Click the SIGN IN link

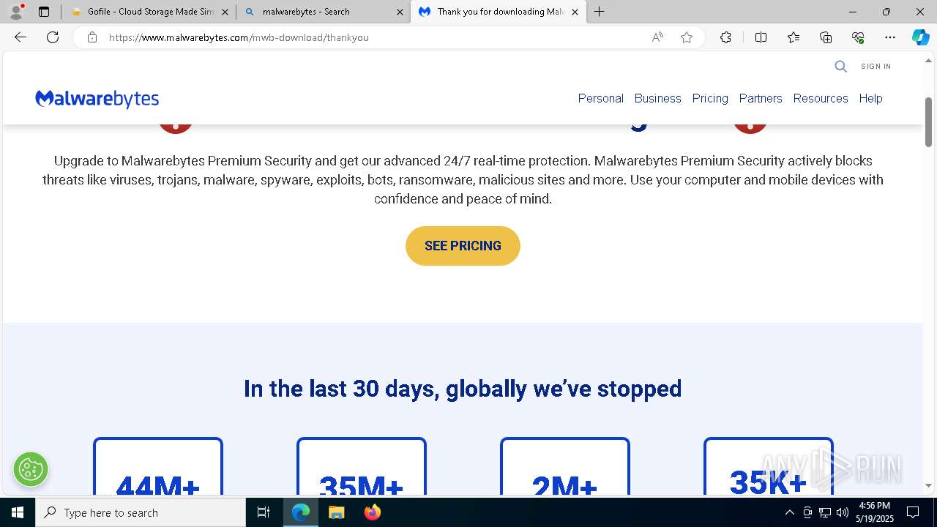coord(876,67)
